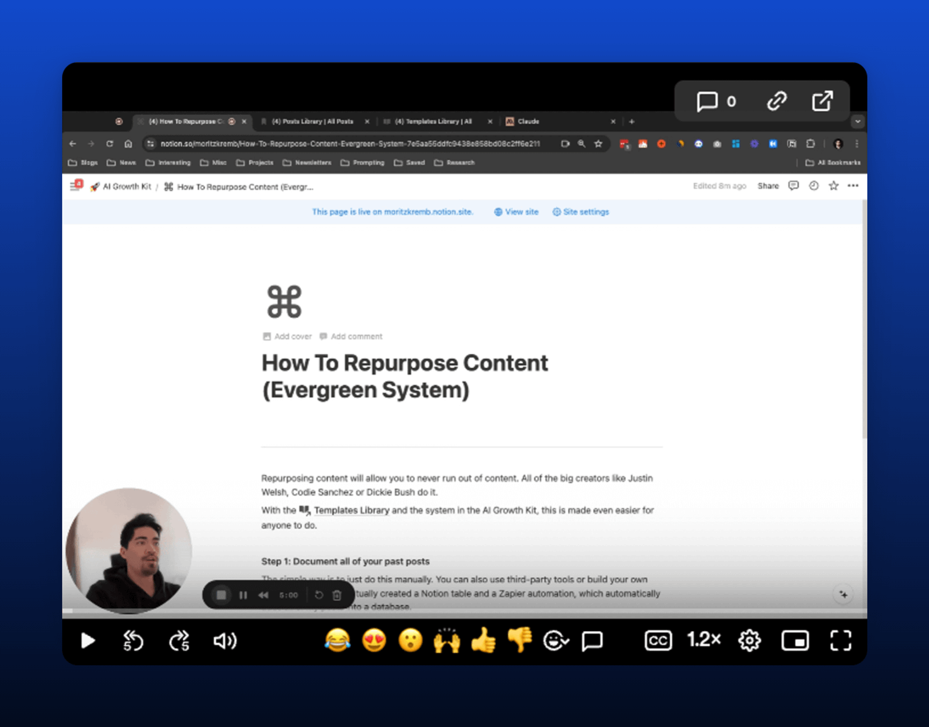Image resolution: width=929 pixels, height=727 pixels.
Task: React with the thumbs up emoji
Action: [483, 640]
